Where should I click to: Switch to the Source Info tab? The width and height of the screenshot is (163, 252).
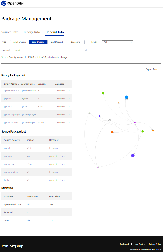click(x=10, y=32)
